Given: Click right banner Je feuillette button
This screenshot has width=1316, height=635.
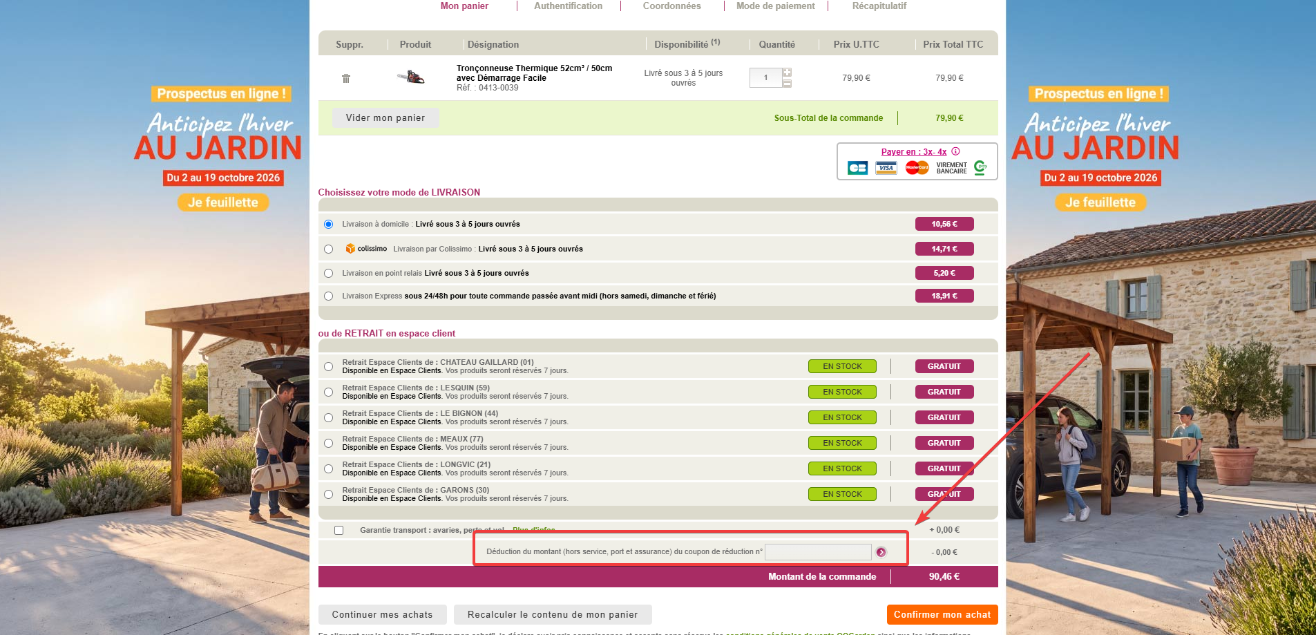Looking at the screenshot, I should click(x=1100, y=202).
